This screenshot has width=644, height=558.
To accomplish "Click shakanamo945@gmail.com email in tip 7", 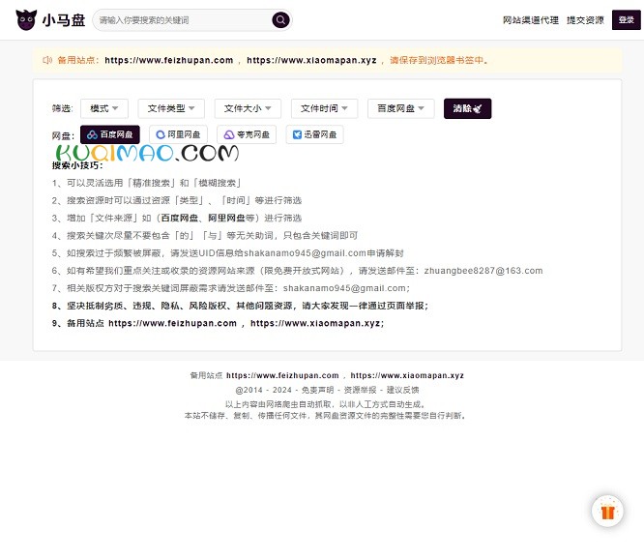I will [344, 288].
